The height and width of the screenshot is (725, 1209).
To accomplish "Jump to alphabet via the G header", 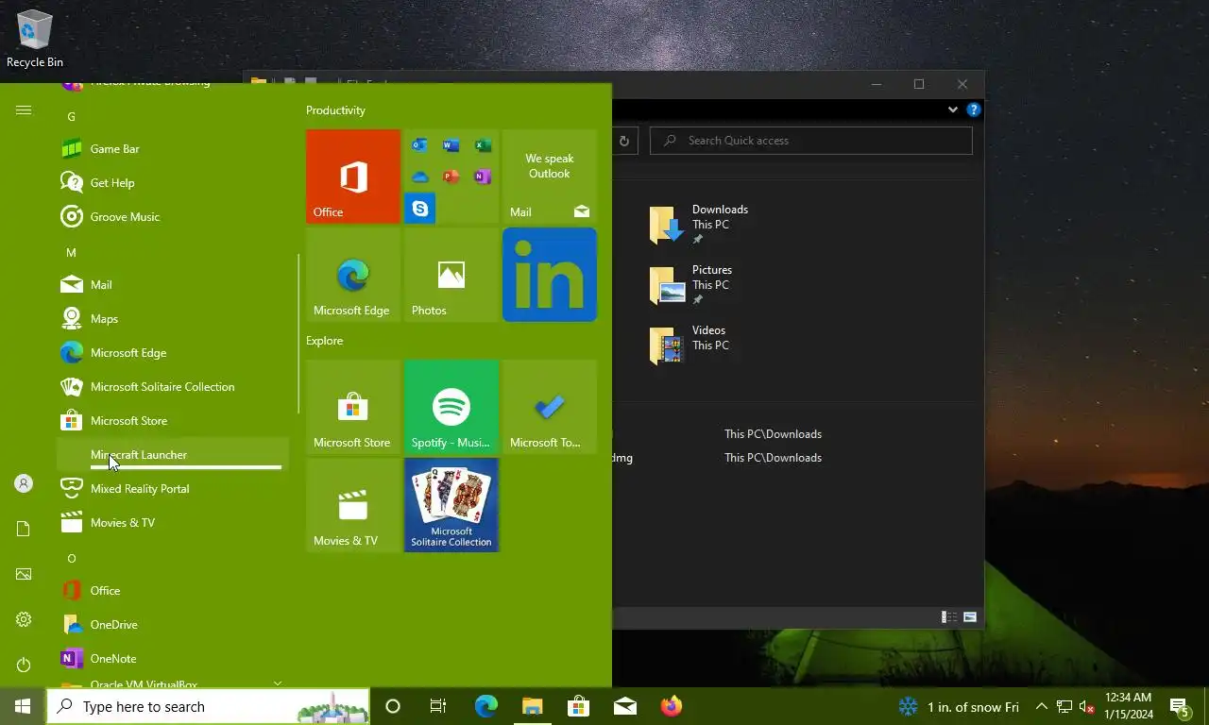I will pyautogui.click(x=71, y=116).
